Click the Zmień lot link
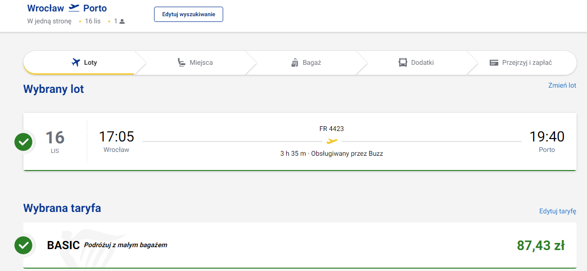587x271 pixels. tap(562, 85)
